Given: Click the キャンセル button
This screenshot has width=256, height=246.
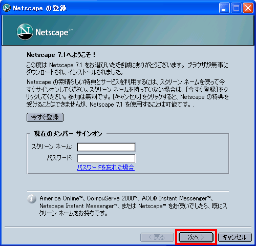Looking at the screenshot, I should (235, 237).
